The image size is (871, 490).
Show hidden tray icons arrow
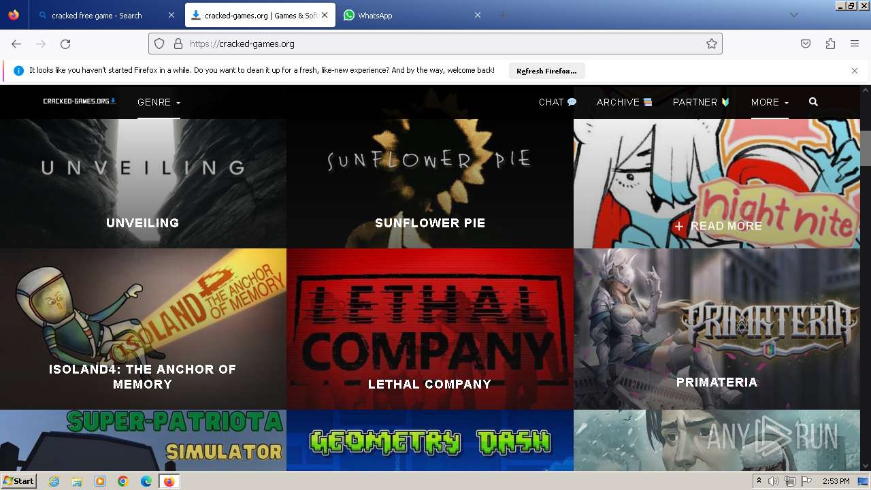(x=759, y=481)
